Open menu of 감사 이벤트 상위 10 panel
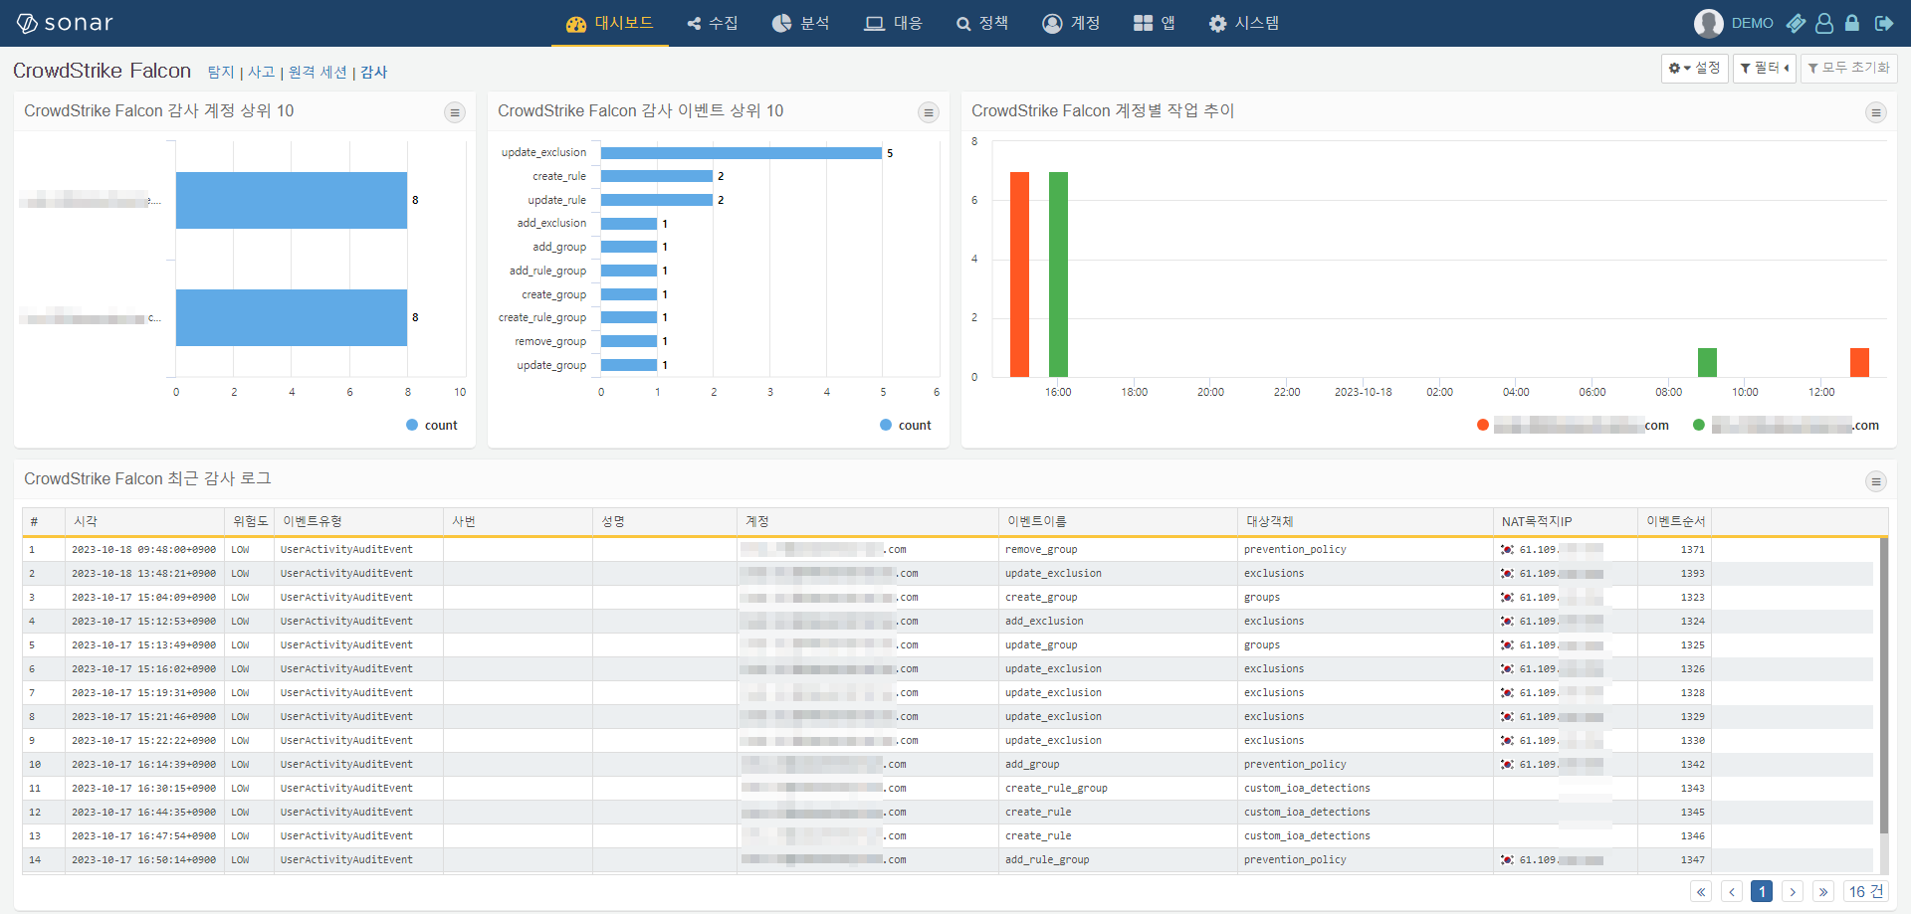 tap(929, 112)
